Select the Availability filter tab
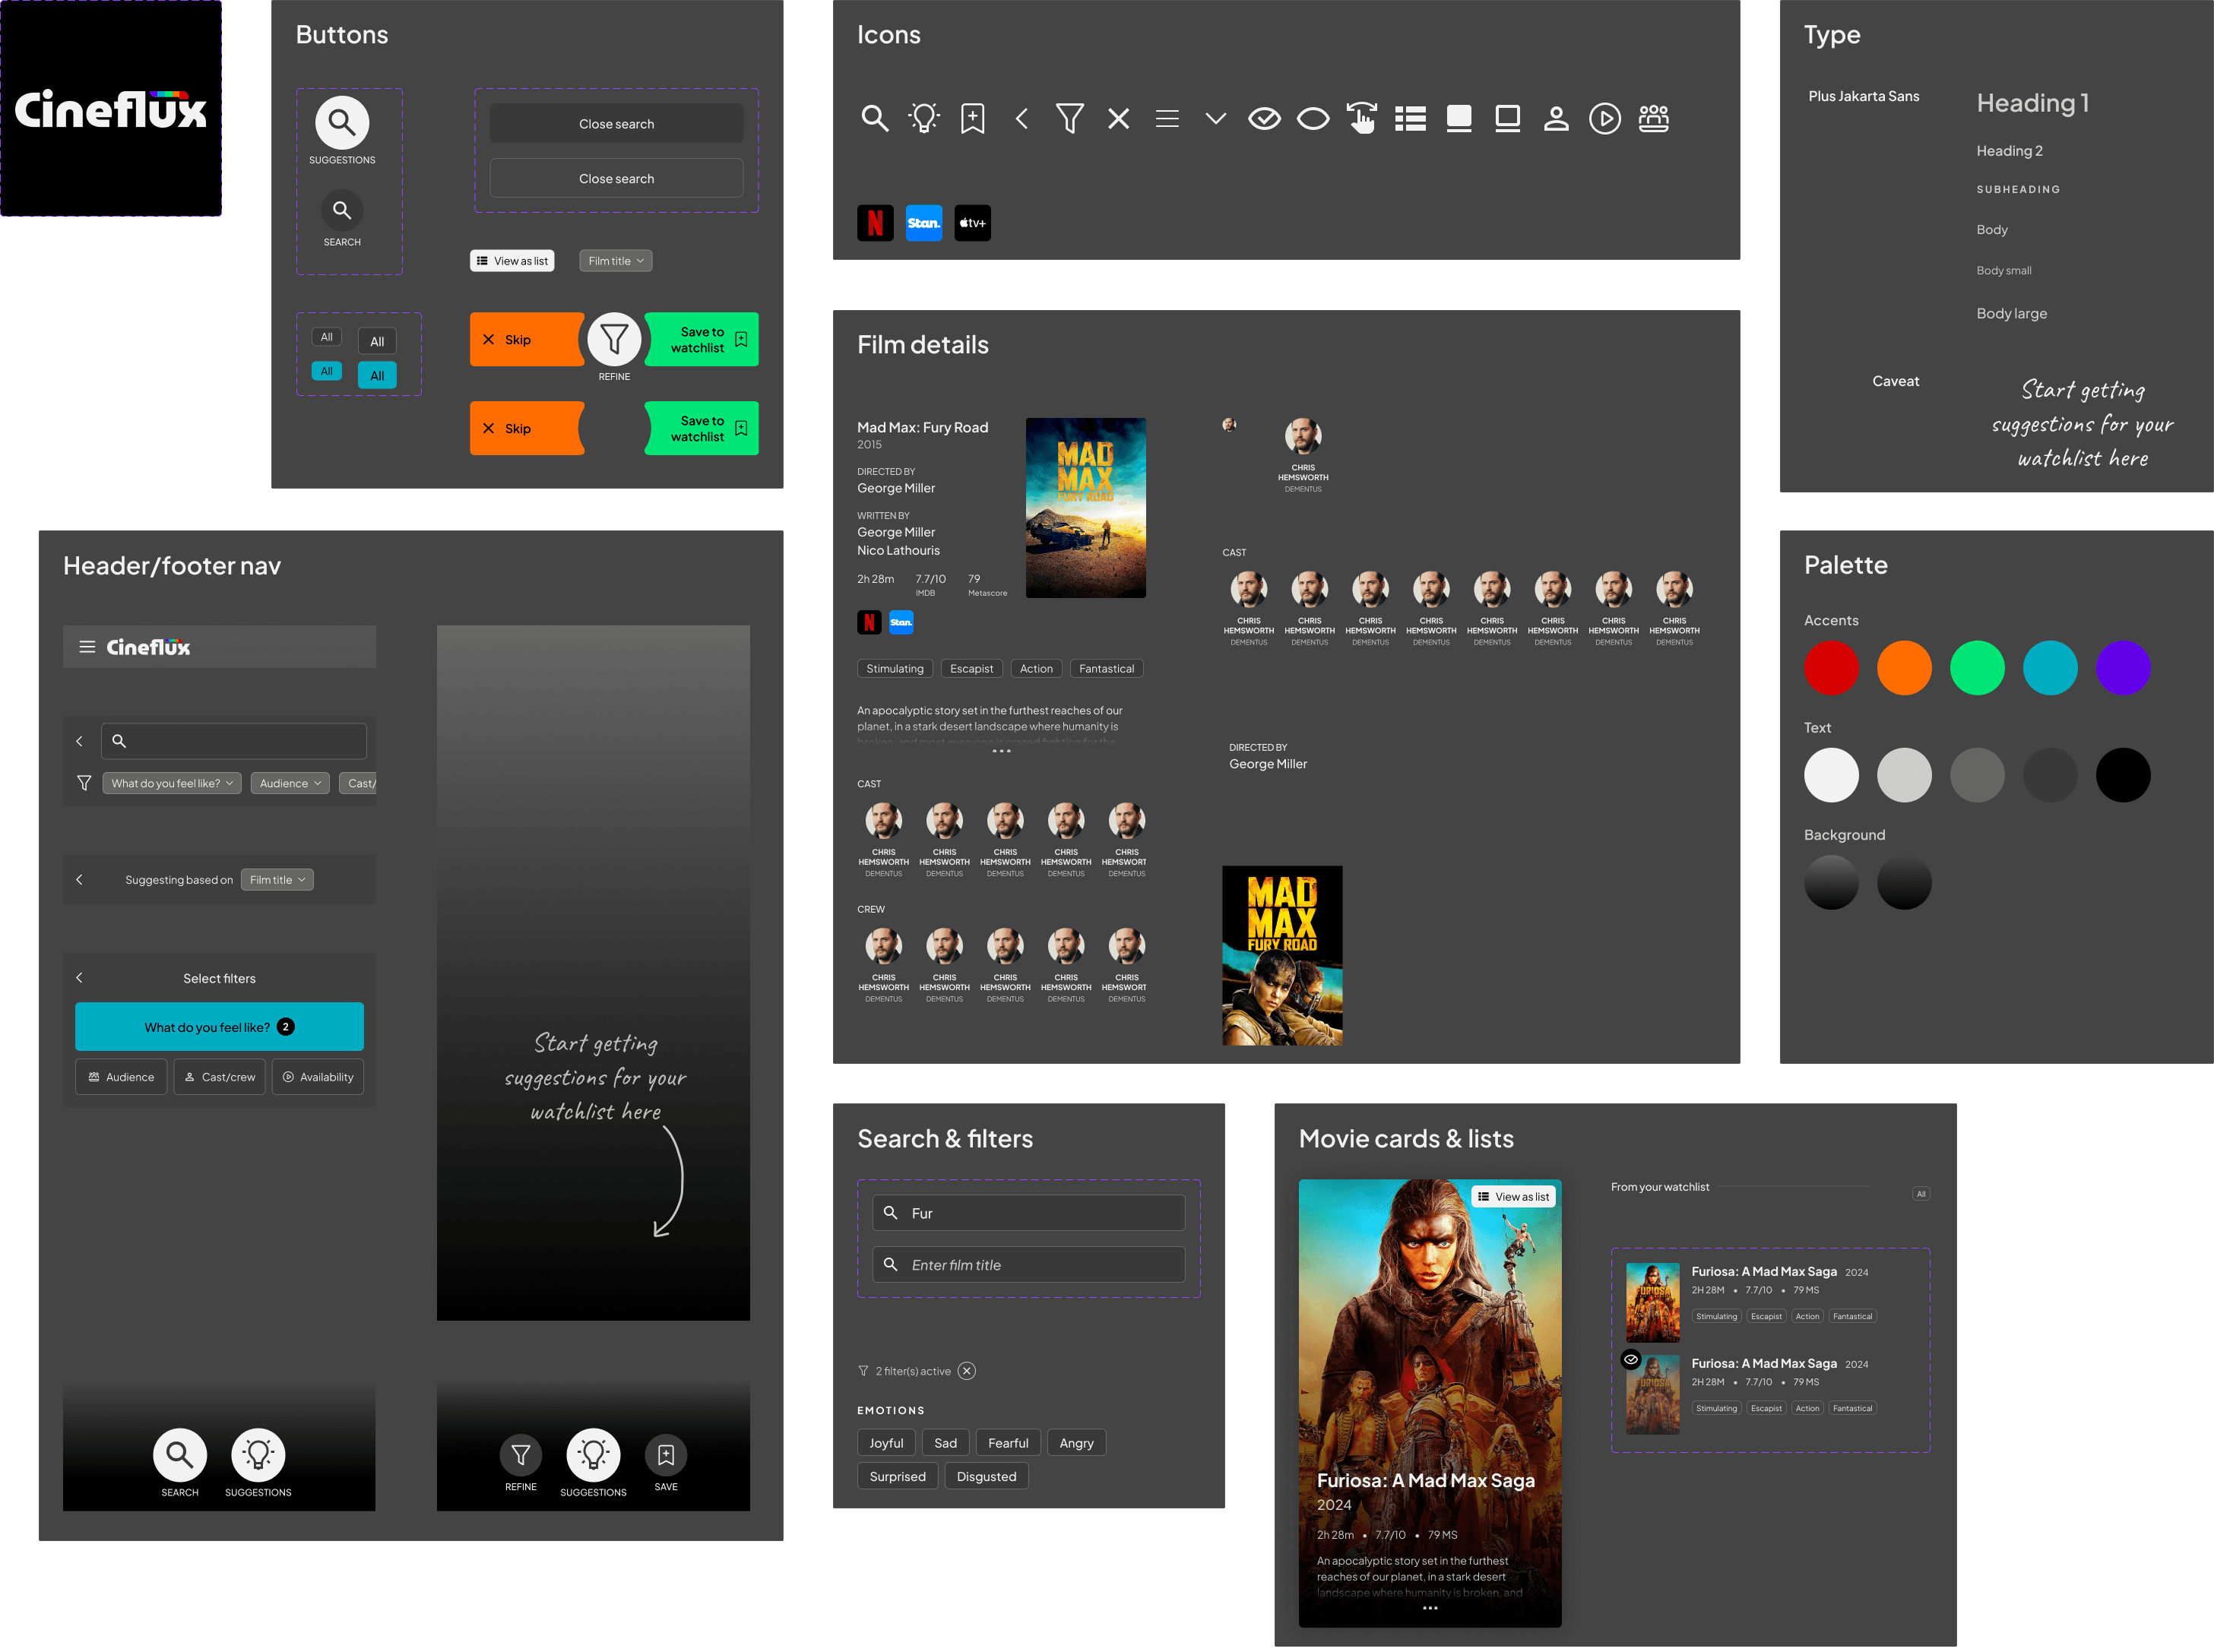This screenshot has width=2214, height=1652. click(x=317, y=1077)
